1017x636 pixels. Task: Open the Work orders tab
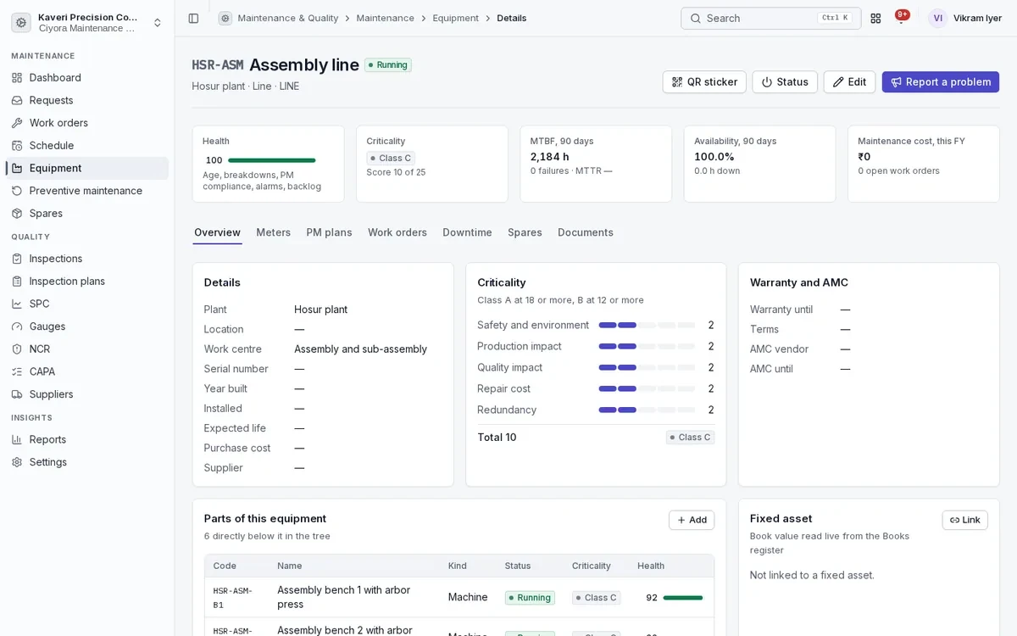pyautogui.click(x=397, y=232)
